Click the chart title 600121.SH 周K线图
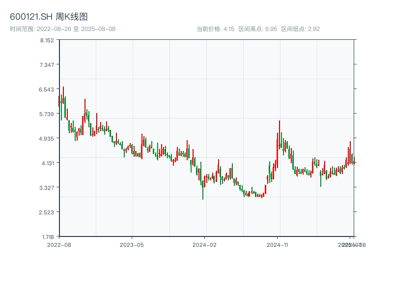Screen dimensions: 393x295 tap(49, 17)
